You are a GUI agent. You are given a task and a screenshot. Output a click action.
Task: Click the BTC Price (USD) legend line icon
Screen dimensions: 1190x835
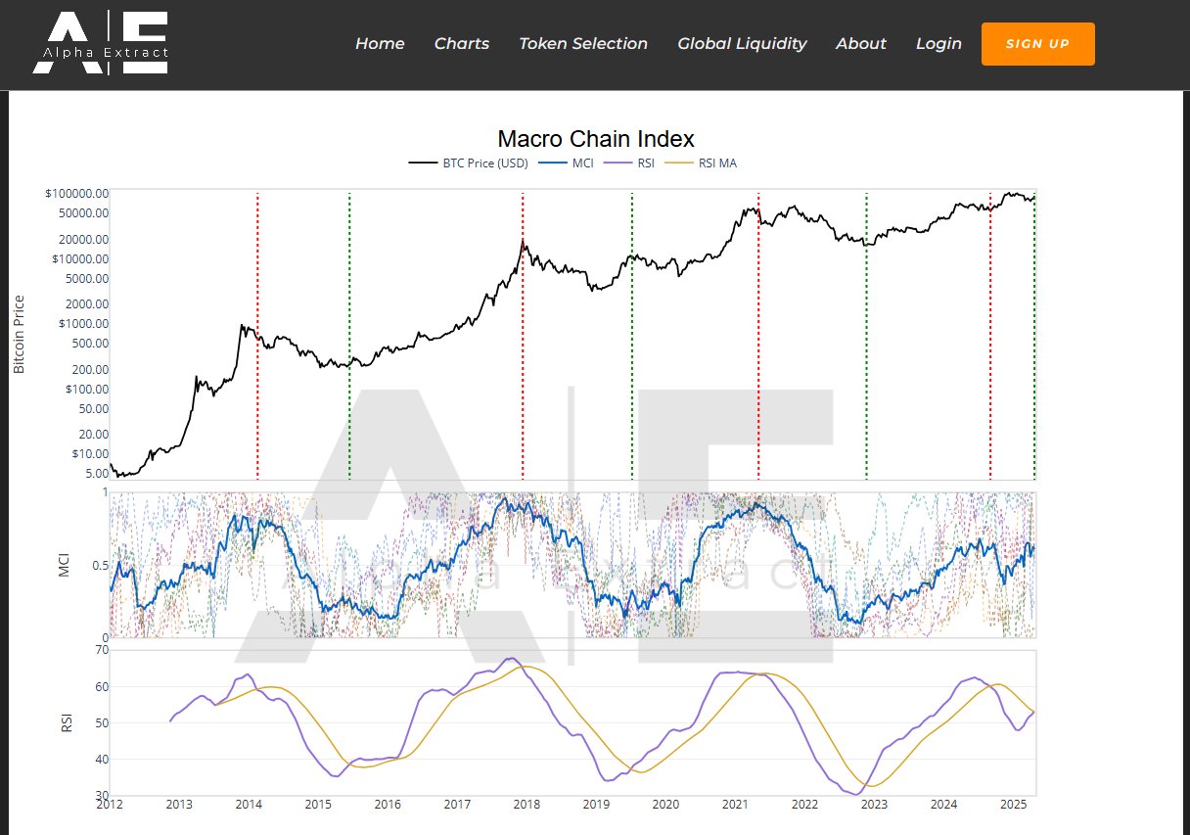pos(424,162)
